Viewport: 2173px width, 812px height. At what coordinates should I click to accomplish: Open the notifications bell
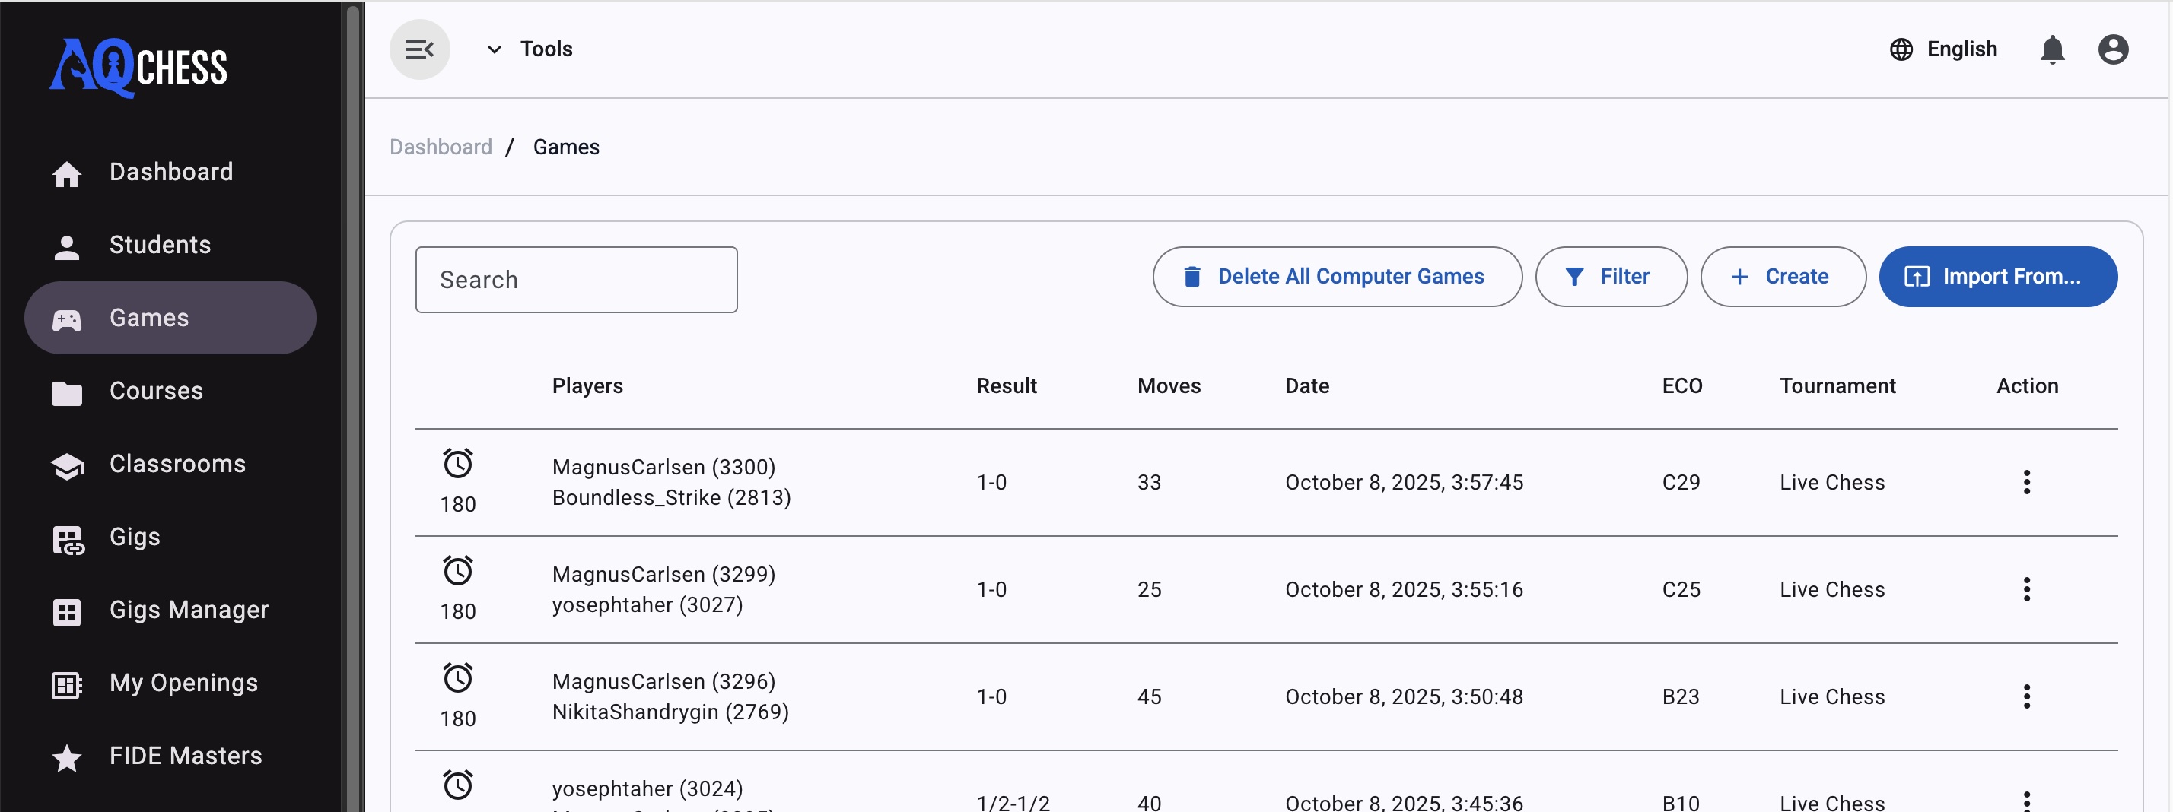pos(2052,49)
